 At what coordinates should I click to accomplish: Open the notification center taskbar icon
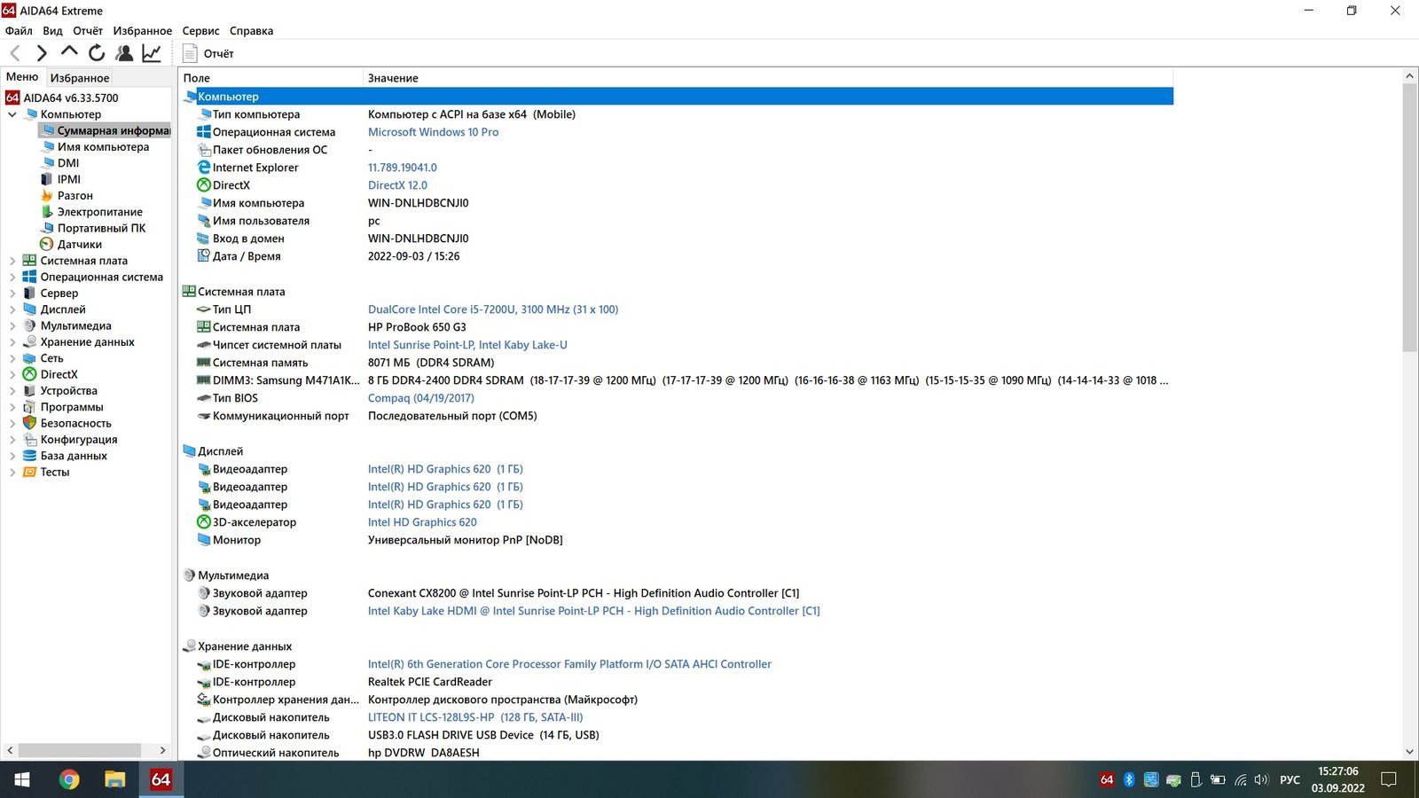(x=1389, y=779)
